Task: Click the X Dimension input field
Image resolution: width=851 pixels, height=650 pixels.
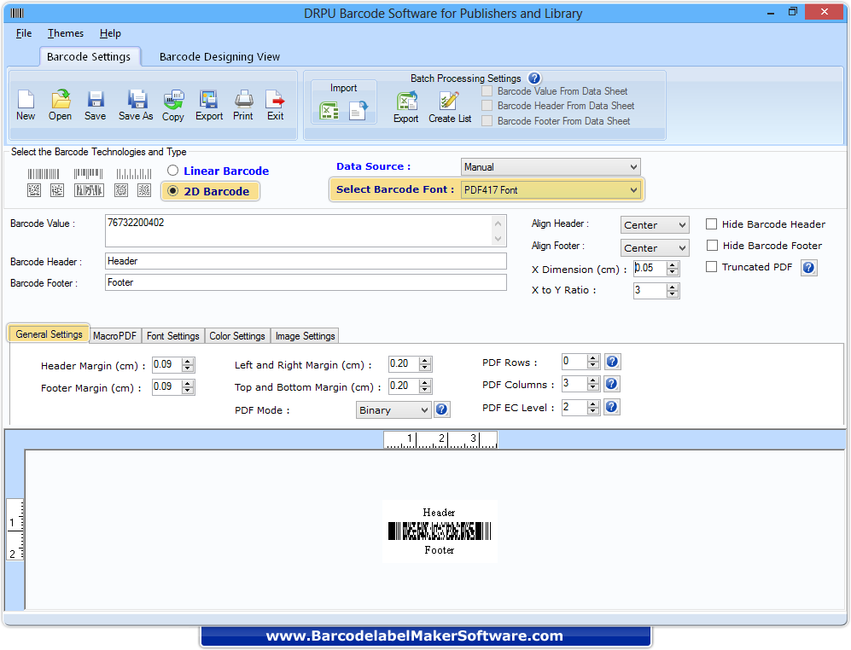Action: (x=650, y=268)
